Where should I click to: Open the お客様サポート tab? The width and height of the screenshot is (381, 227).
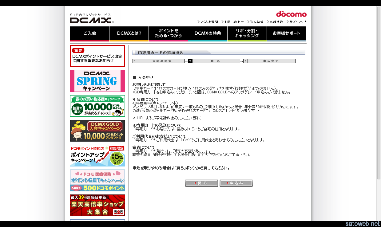click(x=286, y=33)
